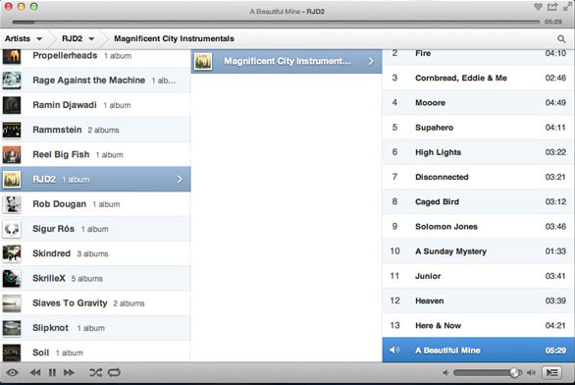
Task: Click the Slaves To Gravity thumbnail
Action: (x=12, y=303)
